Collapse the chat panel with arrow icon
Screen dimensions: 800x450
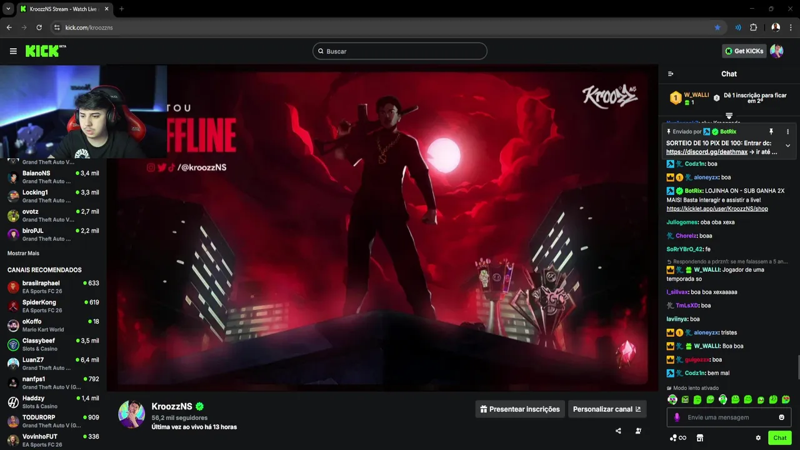(671, 74)
